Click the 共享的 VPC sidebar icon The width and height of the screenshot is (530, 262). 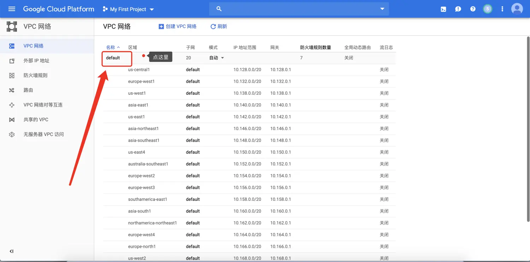click(x=12, y=120)
